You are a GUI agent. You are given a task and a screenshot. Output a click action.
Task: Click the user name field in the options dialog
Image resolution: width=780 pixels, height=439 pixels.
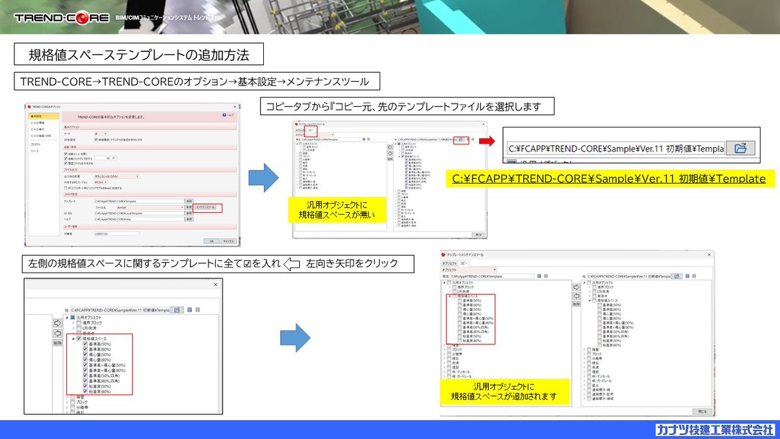(x=117, y=234)
